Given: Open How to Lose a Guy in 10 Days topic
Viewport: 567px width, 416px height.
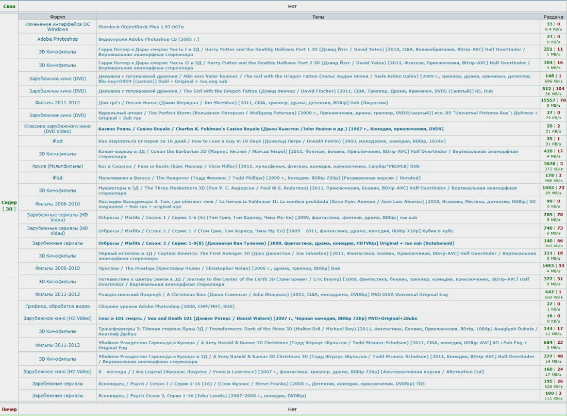Looking at the screenshot, I should coord(265,141).
